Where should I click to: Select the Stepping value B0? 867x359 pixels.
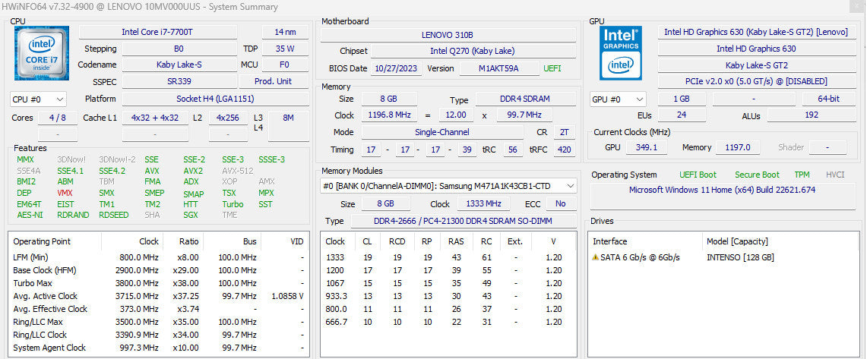pyautogui.click(x=179, y=49)
